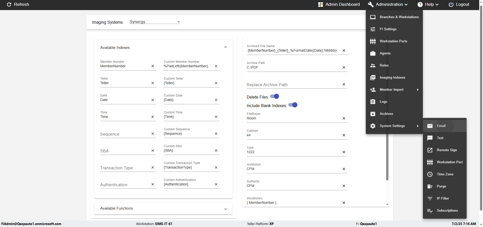
Task: Open the Help menu
Action: [428, 5]
